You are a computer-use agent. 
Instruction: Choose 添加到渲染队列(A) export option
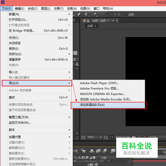click(109, 105)
